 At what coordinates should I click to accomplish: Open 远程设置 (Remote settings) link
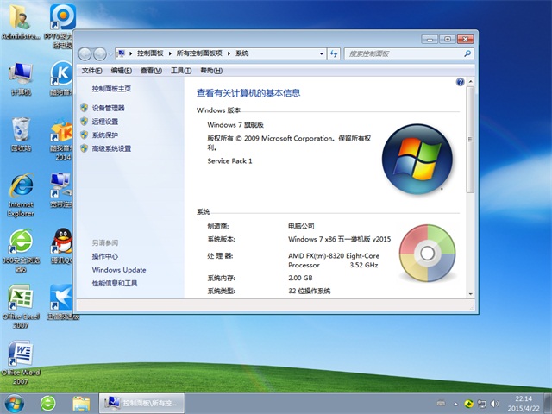click(x=105, y=121)
